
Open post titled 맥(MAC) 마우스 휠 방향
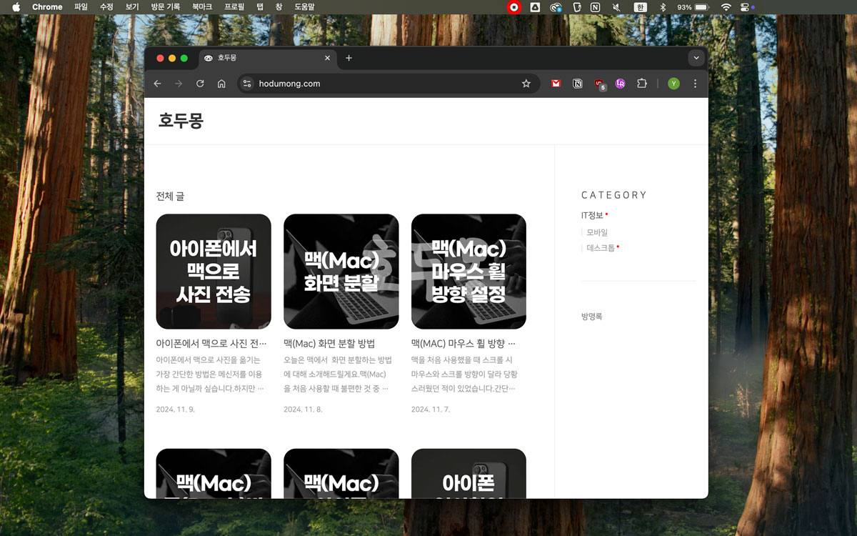(x=463, y=344)
